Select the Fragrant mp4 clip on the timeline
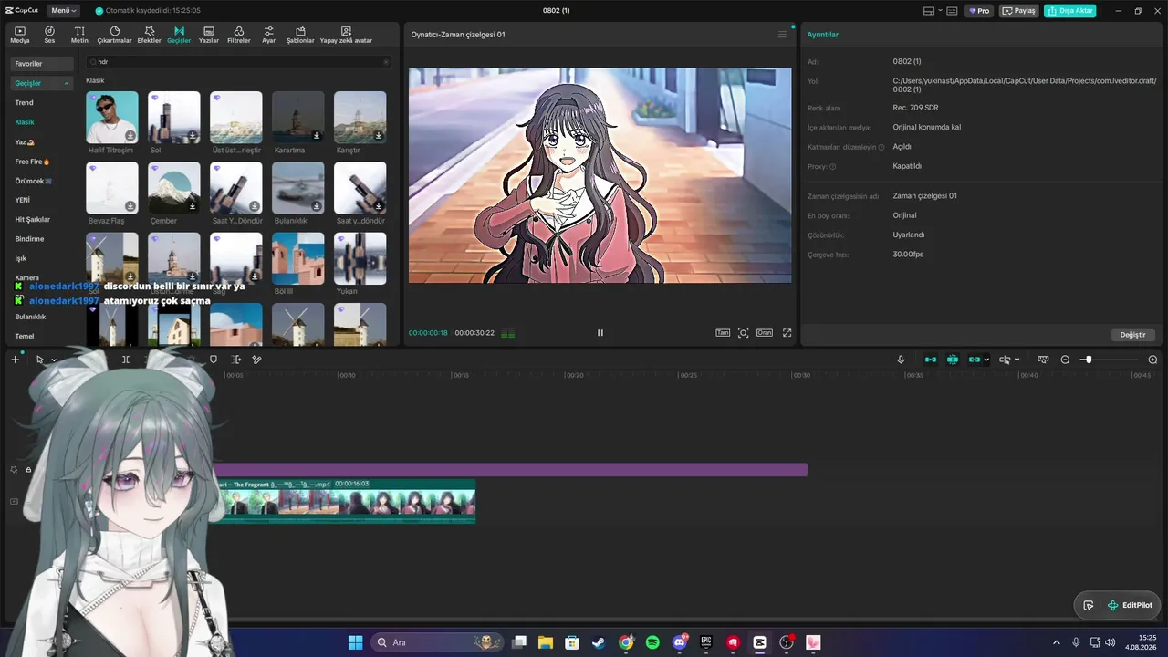The height and width of the screenshot is (657, 1168). [345, 501]
